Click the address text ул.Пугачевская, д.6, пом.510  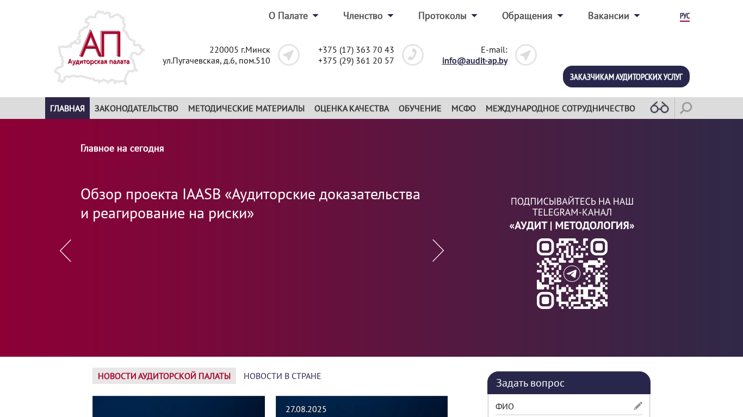(x=216, y=60)
